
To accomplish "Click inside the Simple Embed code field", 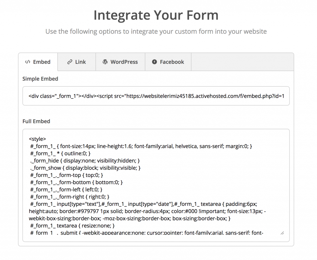I will pos(156,96).
